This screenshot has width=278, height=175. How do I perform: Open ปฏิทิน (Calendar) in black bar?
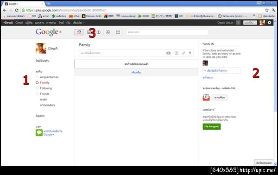coord(29,23)
